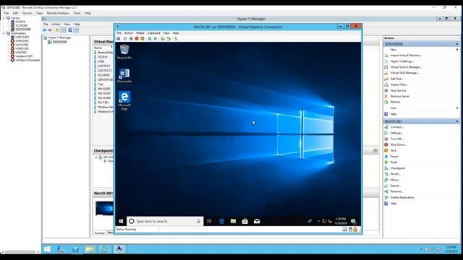Open Tools menu in RDCMan

click(77, 13)
